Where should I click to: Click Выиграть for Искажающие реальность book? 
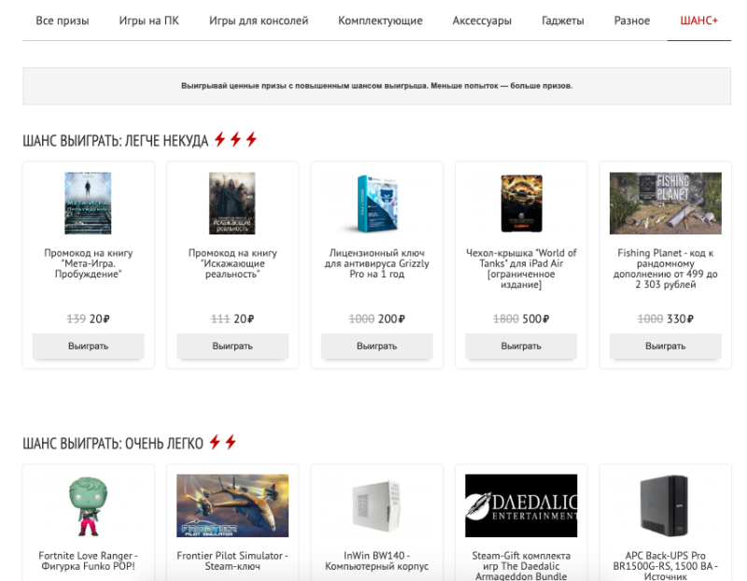(233, 346)
